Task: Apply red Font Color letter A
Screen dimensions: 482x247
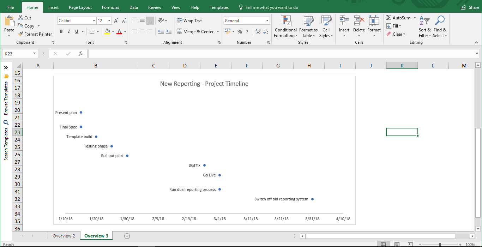Action: click(x=119, y=31)
